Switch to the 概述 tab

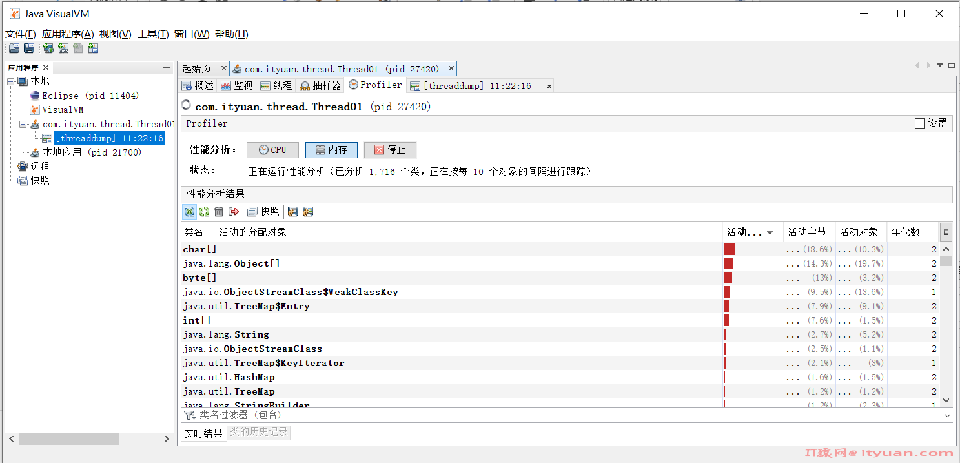tap(198, 86)
